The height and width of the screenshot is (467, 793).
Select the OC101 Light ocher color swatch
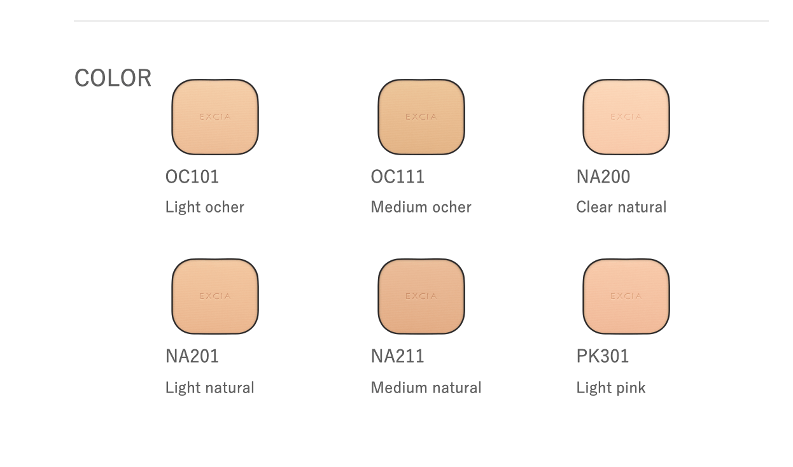click(215, 117)
